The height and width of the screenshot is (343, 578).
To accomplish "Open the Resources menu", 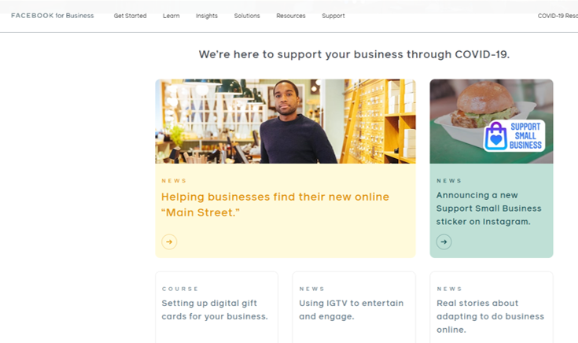I will point(291,16).
